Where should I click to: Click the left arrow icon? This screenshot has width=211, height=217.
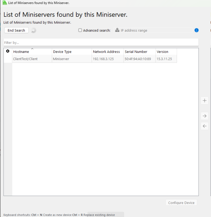(204, 126)
